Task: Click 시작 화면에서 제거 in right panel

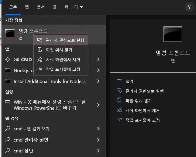Action: coord(143,111)
